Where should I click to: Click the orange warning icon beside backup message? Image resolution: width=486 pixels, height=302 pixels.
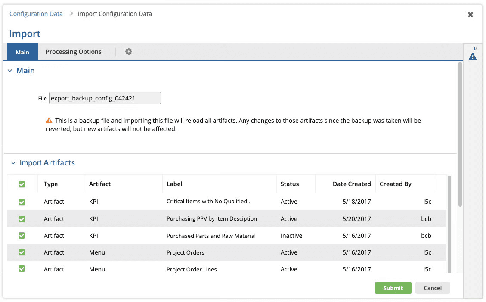(x=49, y=120)
